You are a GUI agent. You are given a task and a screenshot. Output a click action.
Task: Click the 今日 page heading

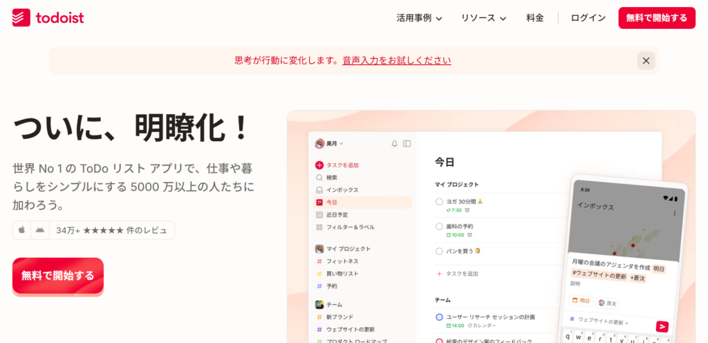pos(445,163)
